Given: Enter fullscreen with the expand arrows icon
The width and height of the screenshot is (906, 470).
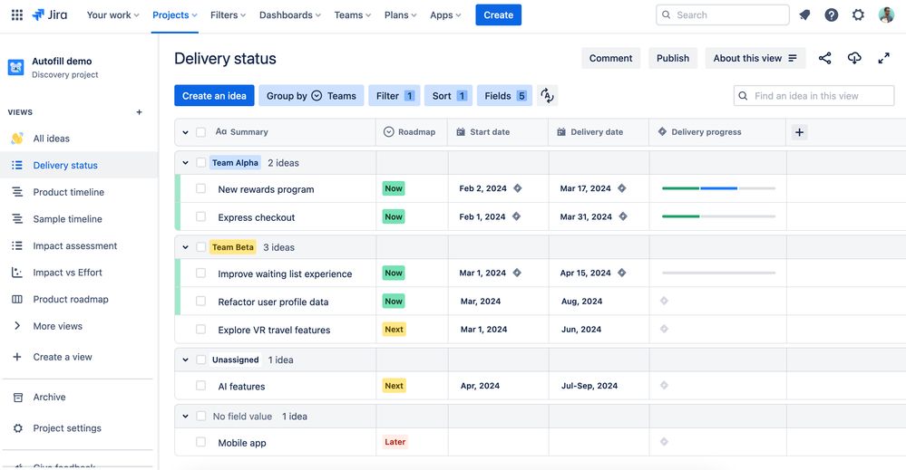Looking at the screenshot, I should pyautogui.click(x=883, y=58).
